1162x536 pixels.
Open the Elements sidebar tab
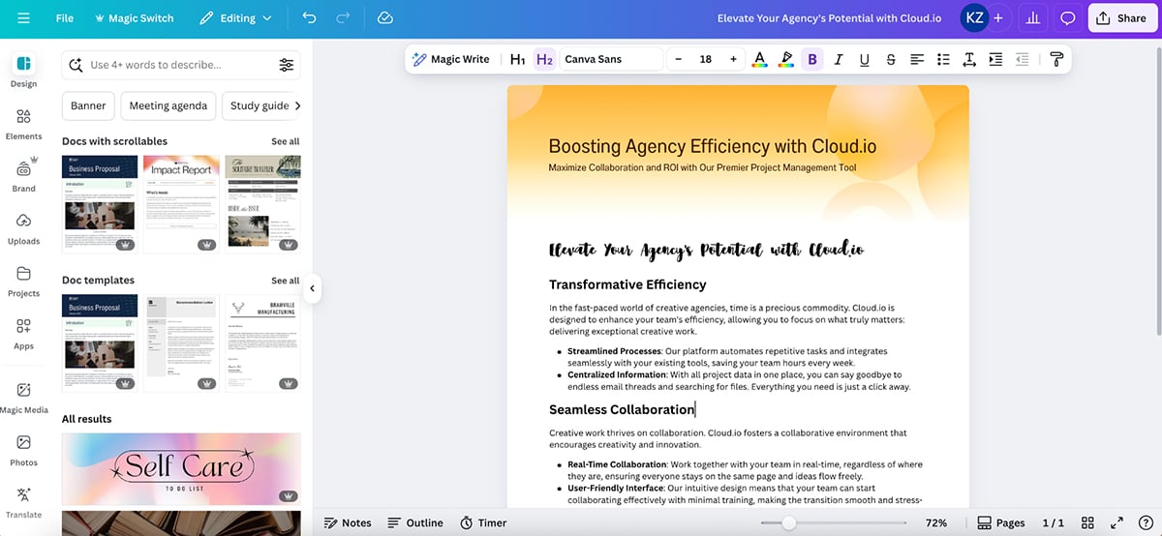23,124
